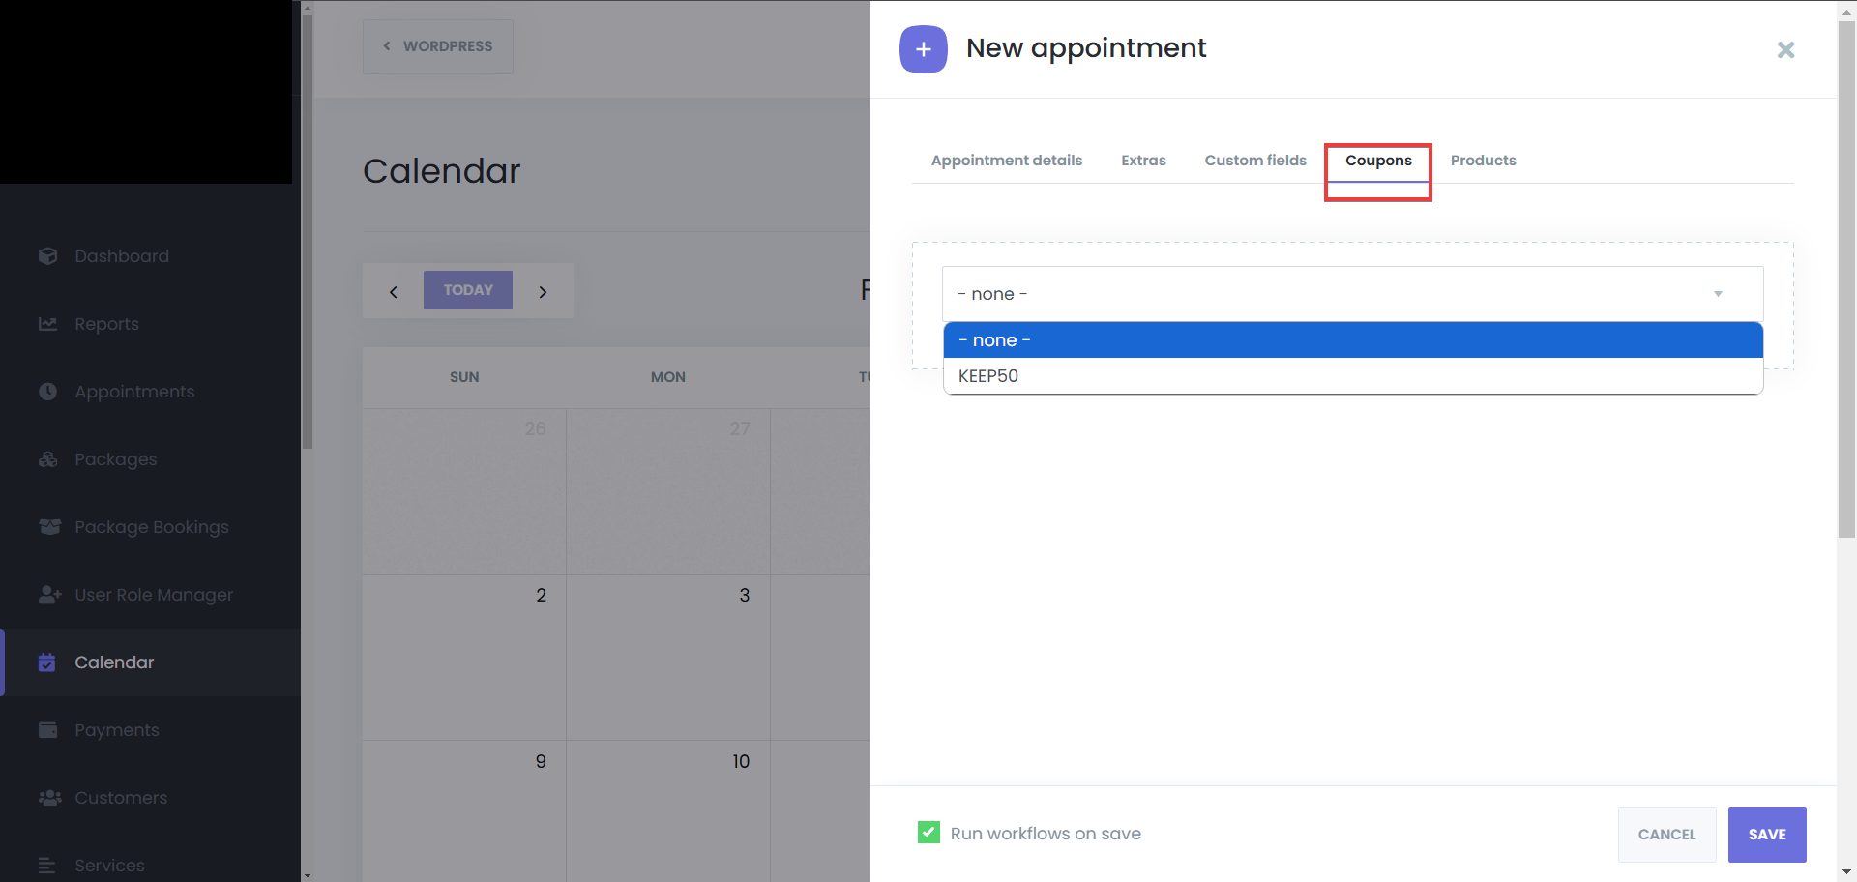Viewport: 1857px width, 882px height.
Task: Toggle Run workflows on save checkbox
Action: [928, 833]
